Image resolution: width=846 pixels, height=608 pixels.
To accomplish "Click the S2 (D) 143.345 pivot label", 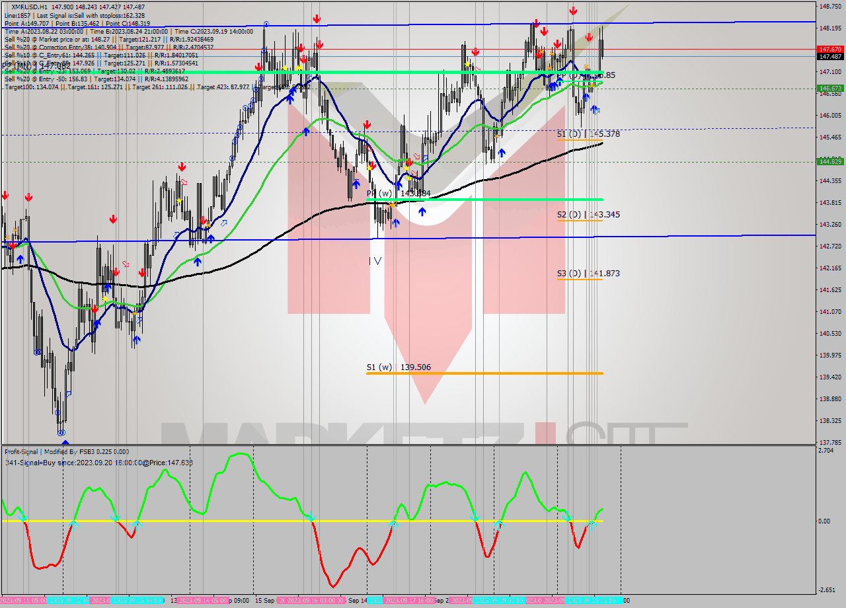I will [588, 215].
